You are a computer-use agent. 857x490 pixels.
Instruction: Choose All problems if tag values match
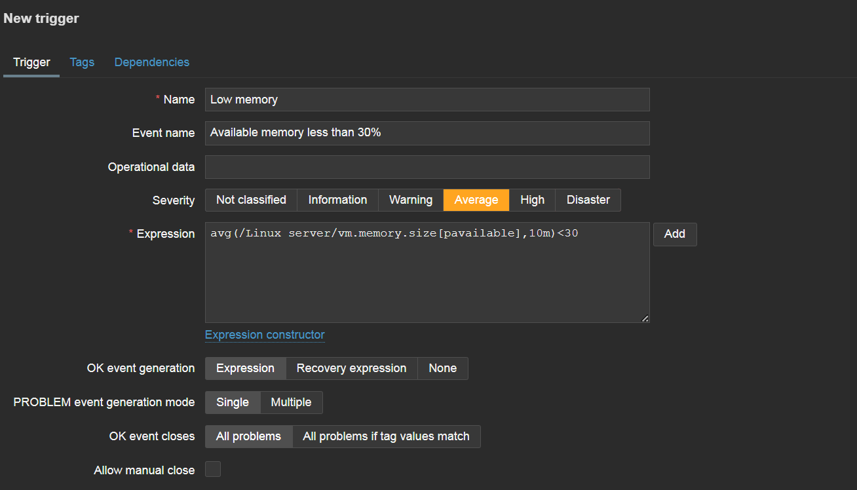click(387, 436)
